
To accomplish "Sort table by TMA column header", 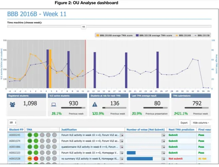I will coord(29,130).
